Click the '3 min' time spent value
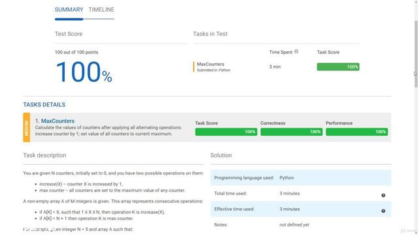Viewport: 418px width, 235px height. 275,67
